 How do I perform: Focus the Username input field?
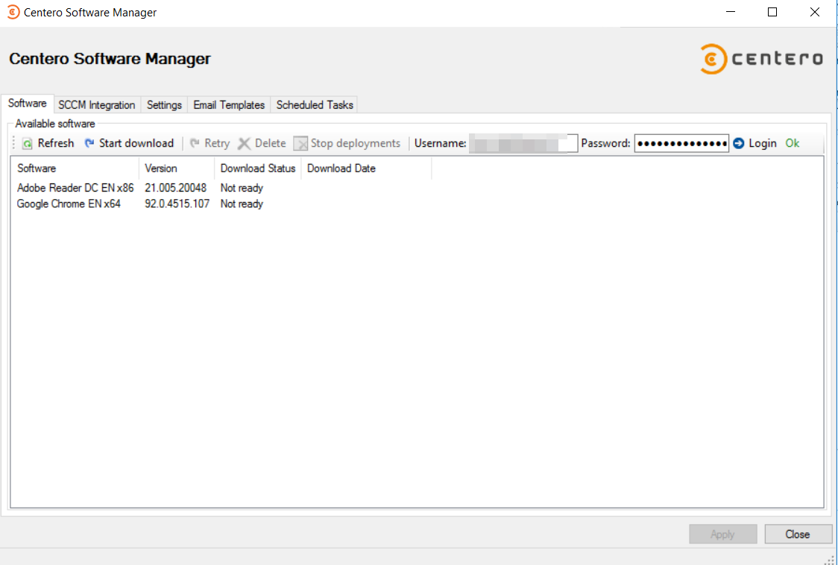coord(523,143)
